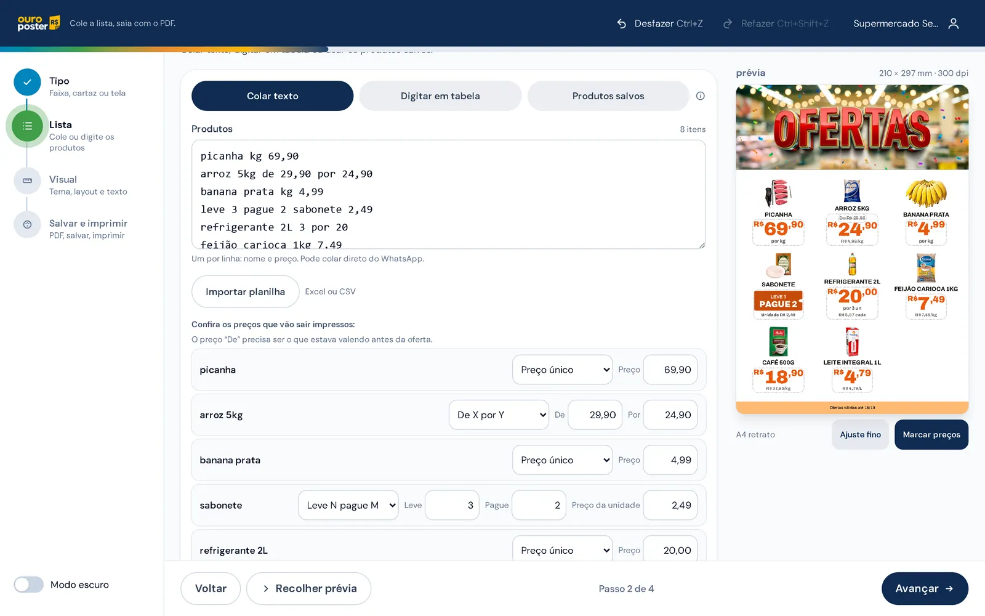Edit banana prata Preço field 4,99
985x616 pixels.
pyautogui.click(x=670, y=460)
